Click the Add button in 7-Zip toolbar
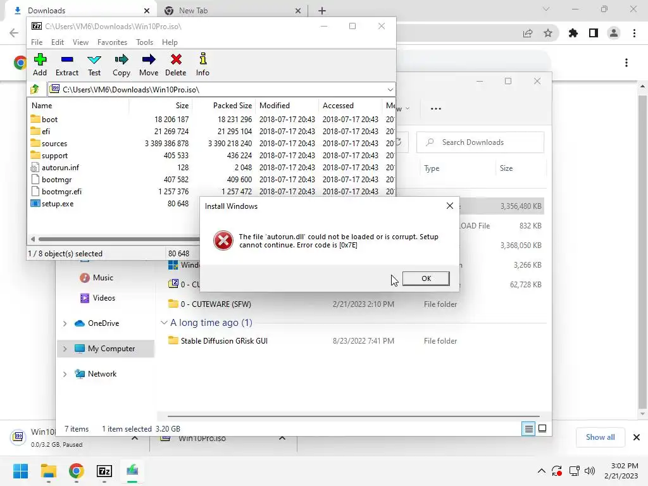 [x=40, y=65]
